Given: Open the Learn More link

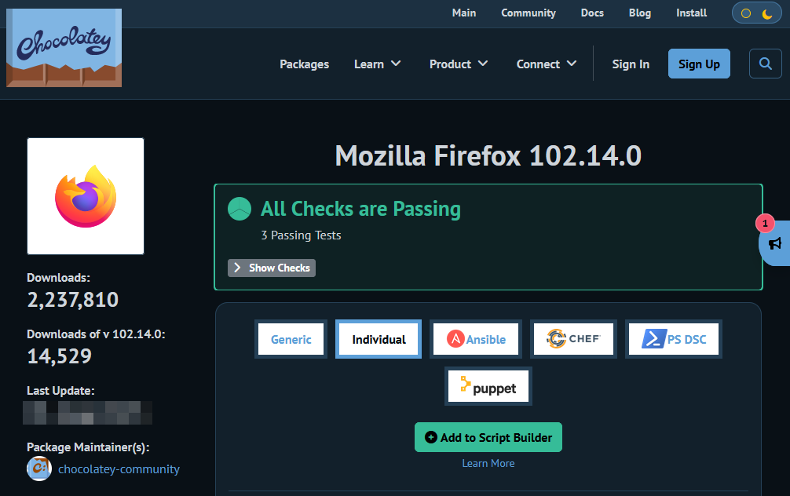Looking at the screenshot, I should tap(488, 463).
